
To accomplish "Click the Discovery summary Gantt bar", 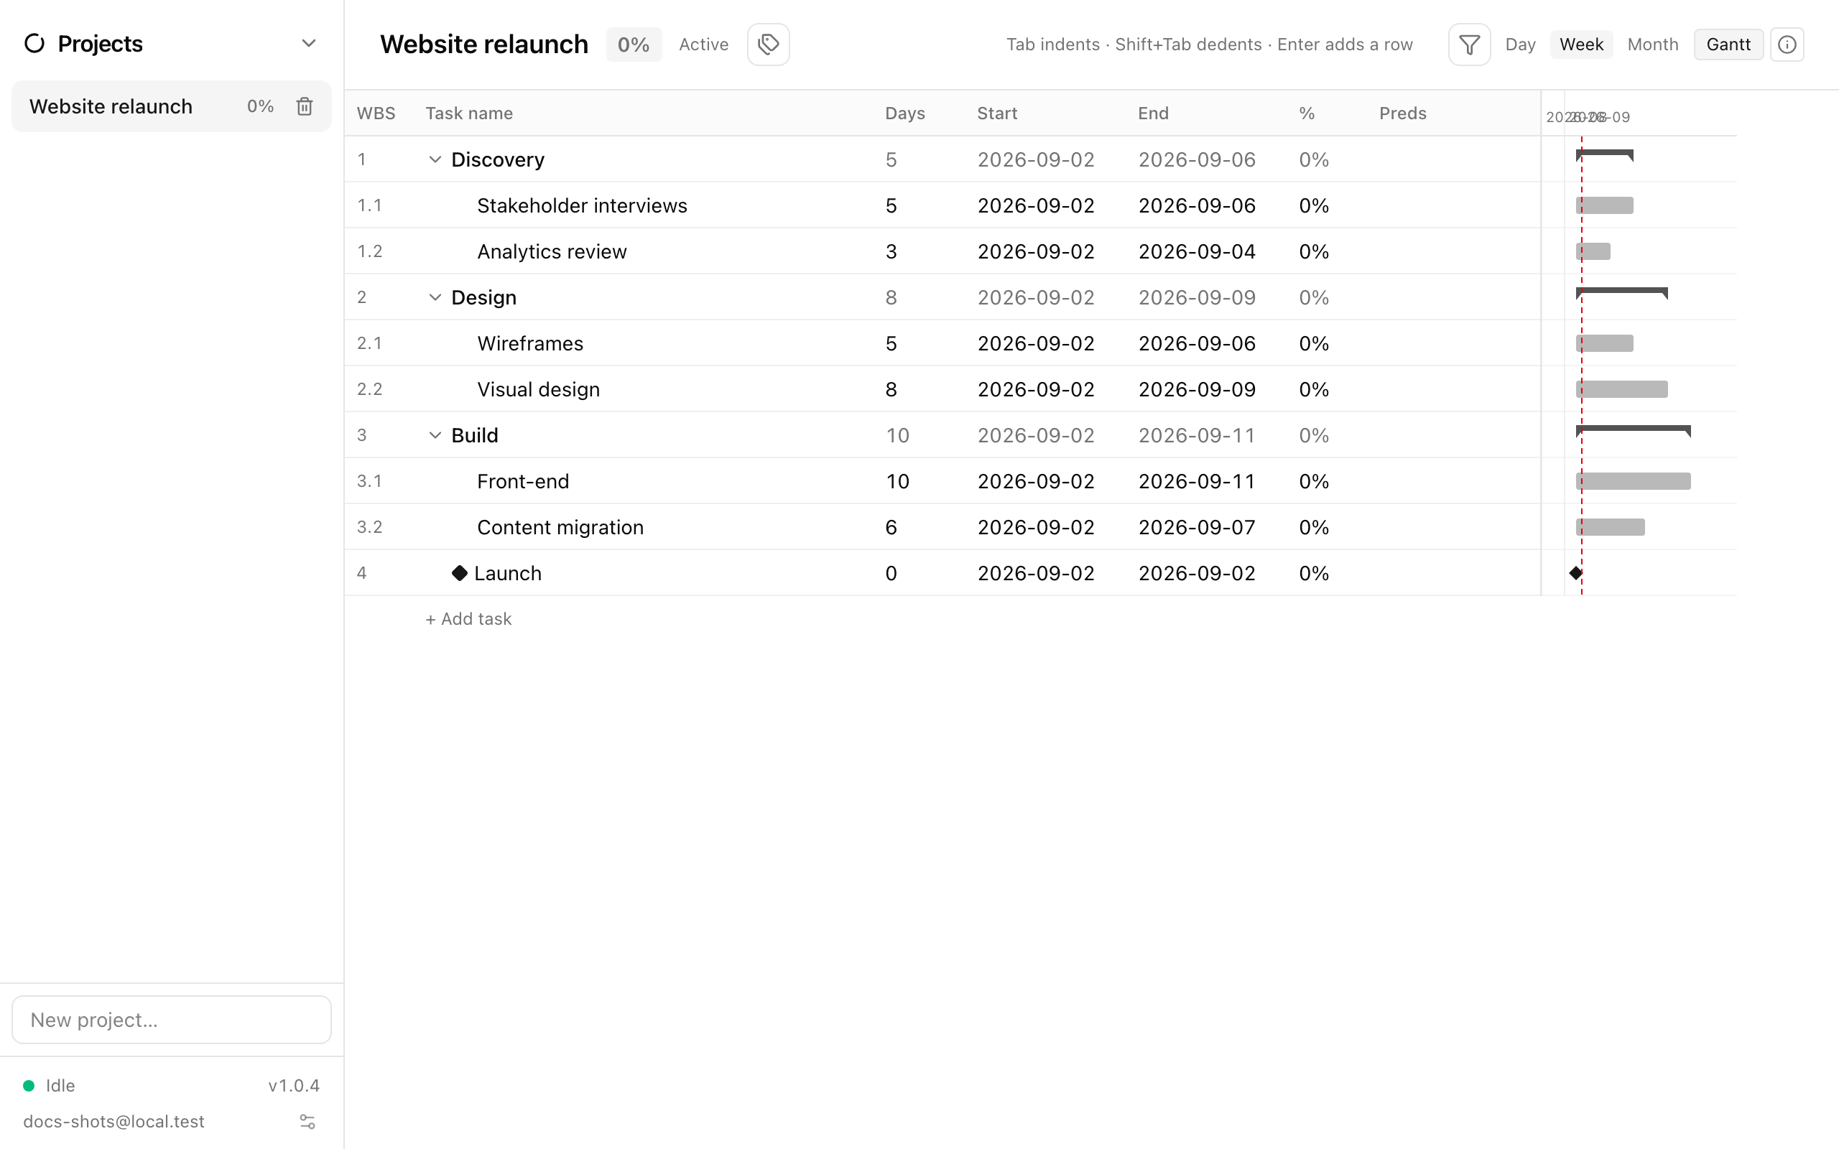I will click(1604, 155).
